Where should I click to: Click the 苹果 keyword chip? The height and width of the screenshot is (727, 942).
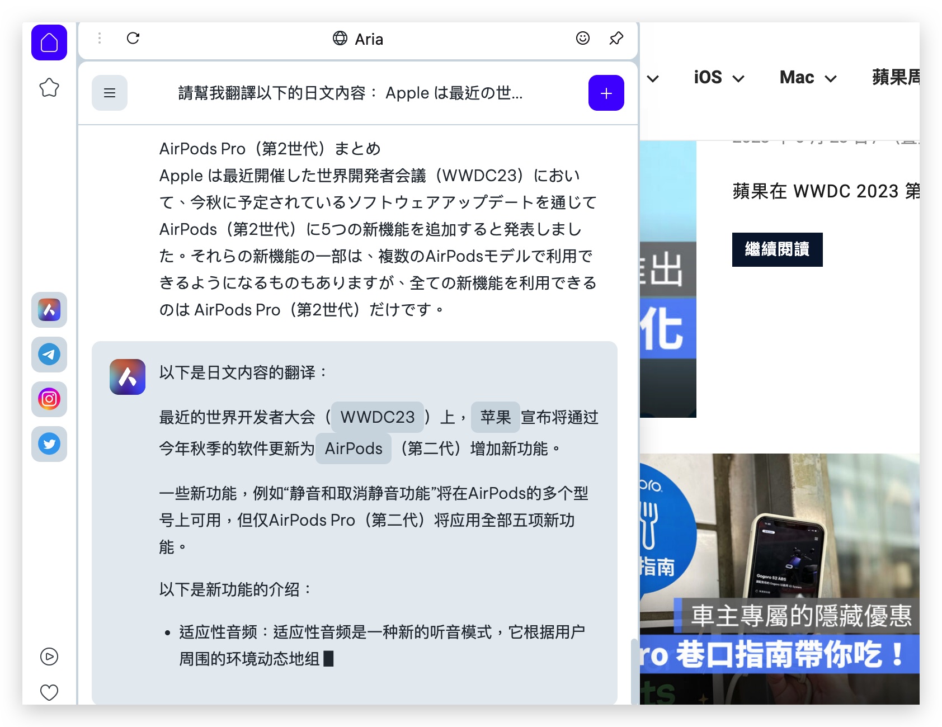click(x=496, y=417)
